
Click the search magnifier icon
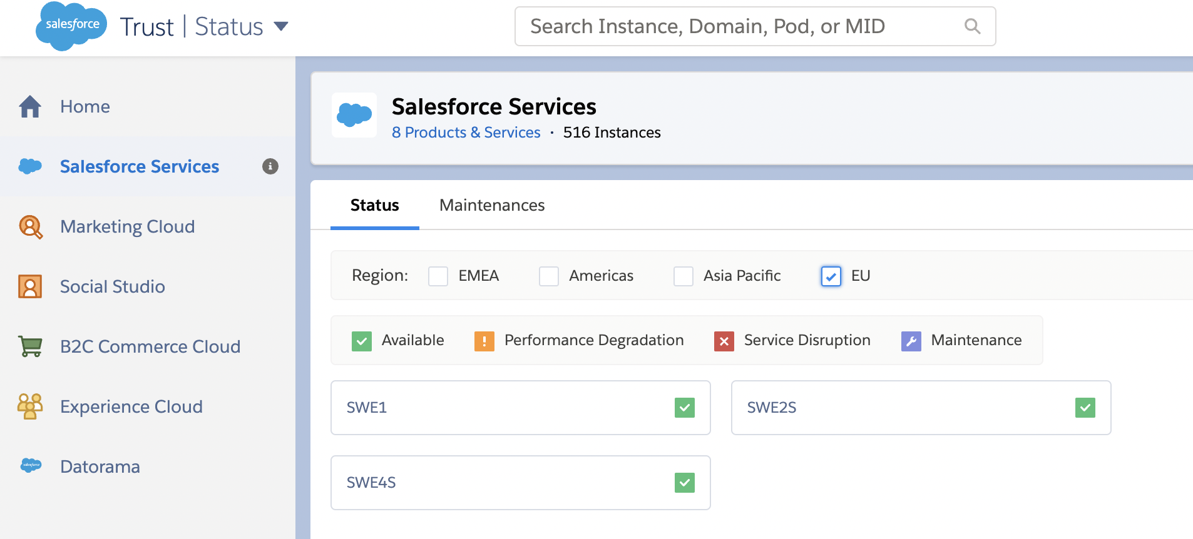(x=972, y=26)
